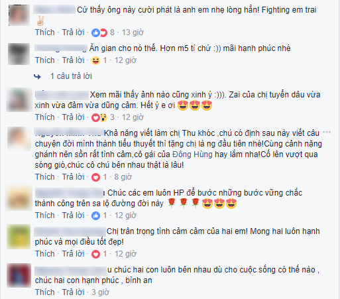Click the Đông Hùng tagged link
The image size is (340, 299).
(192, 154)
